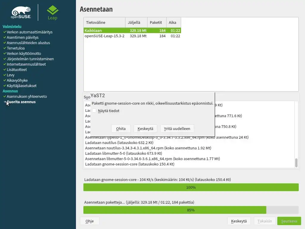Click the Tervetuloa step
305x229 pixels.
pos(15,48)
